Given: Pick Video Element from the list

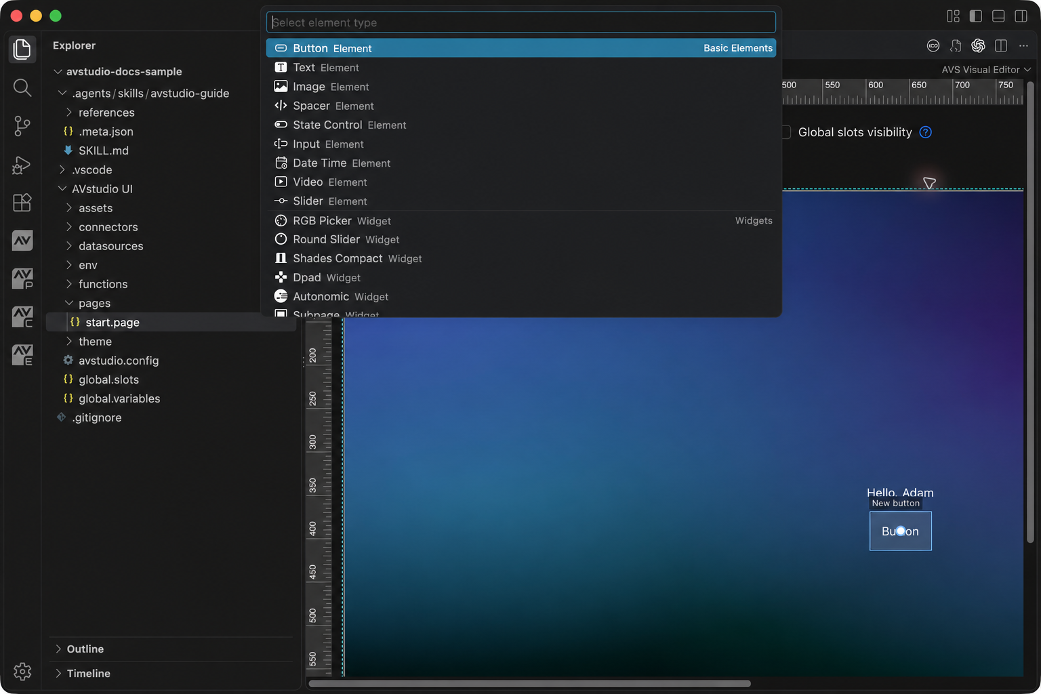Looking at the screenshot, I should [520, 182].
